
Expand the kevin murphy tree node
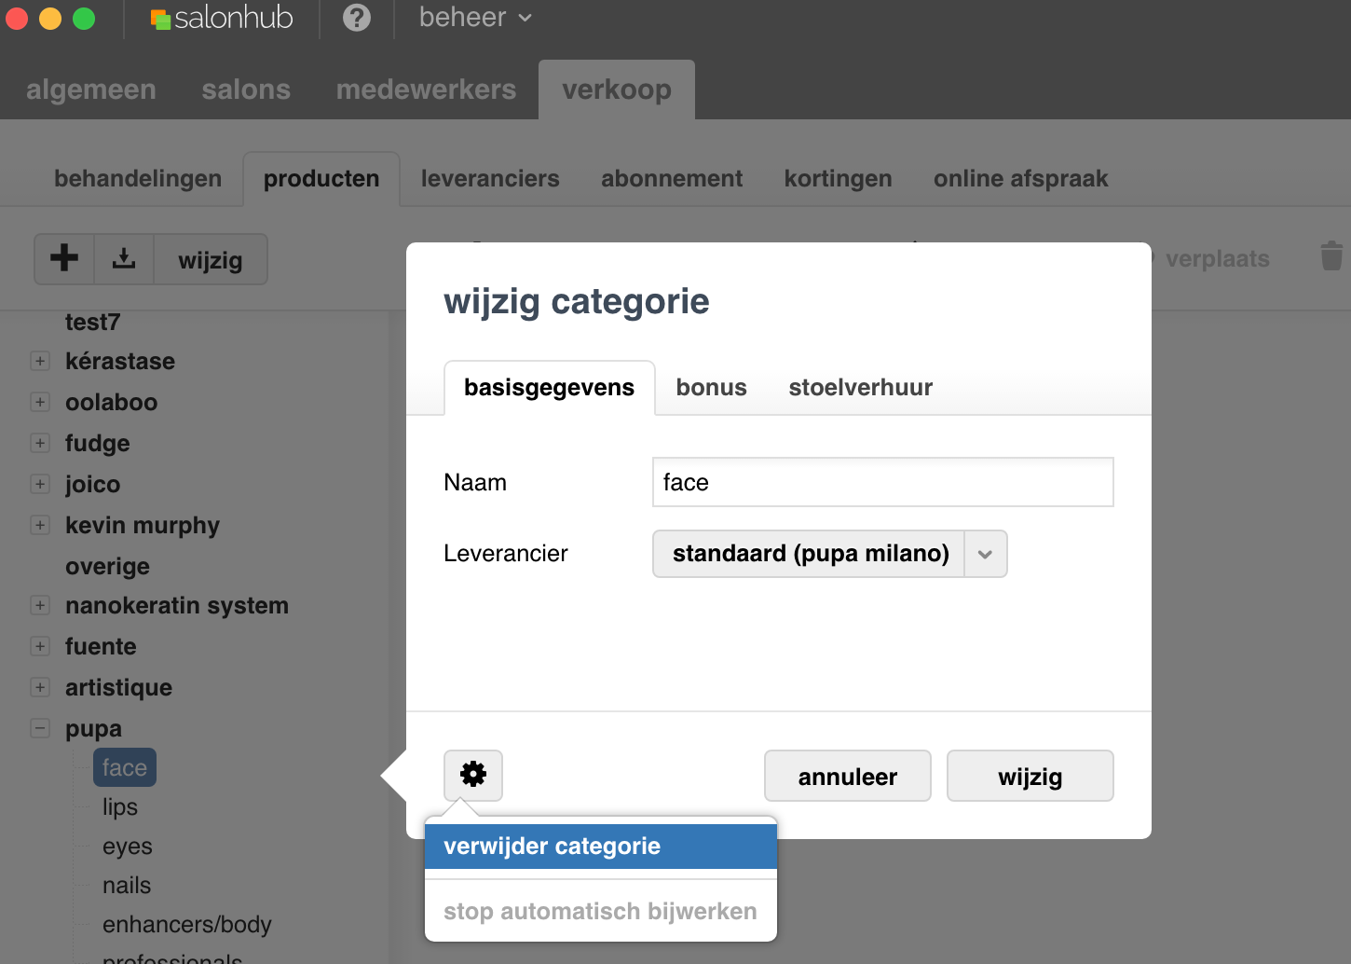tap(40, 525)
